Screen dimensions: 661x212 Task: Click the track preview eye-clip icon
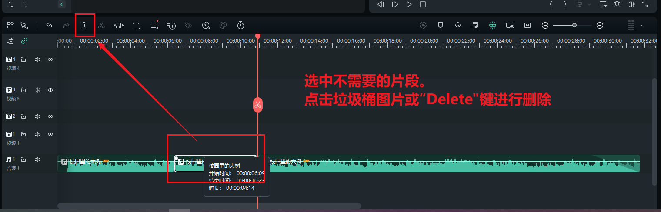pyautogui.click(x=510, y=26)
